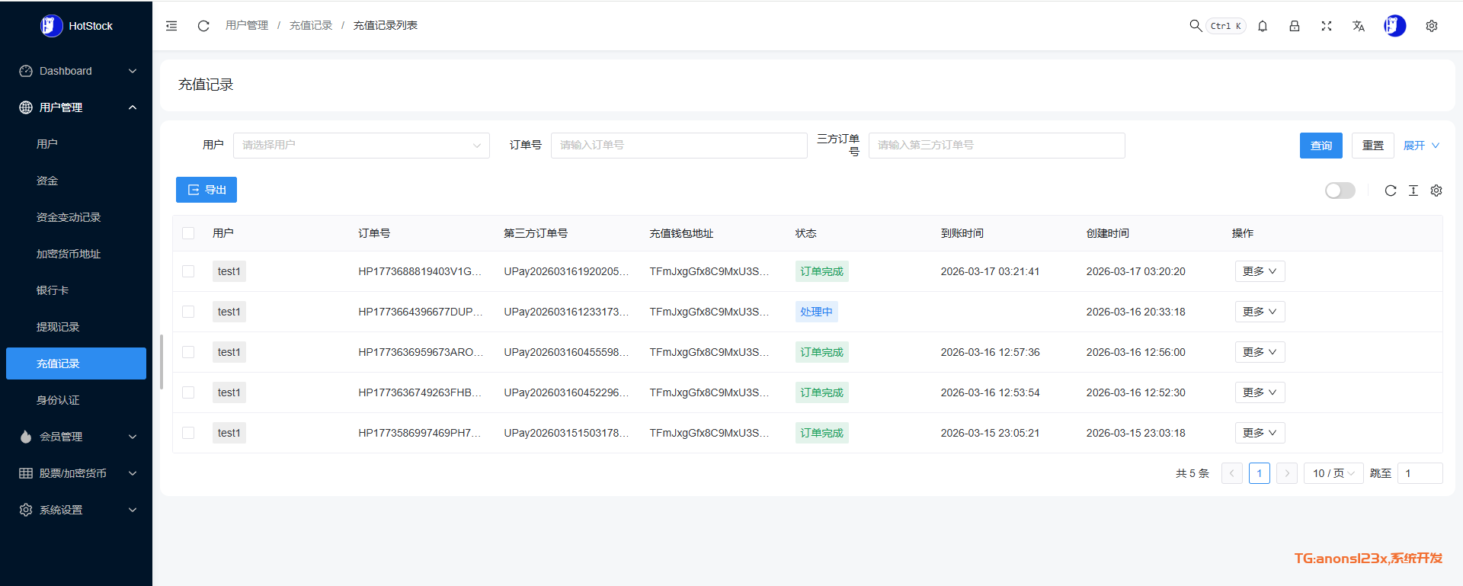1463x586 pixels.
Task: Open the 10 / 页 page size dropdown
Action: pyautogui.click(x=1333, y=473)
